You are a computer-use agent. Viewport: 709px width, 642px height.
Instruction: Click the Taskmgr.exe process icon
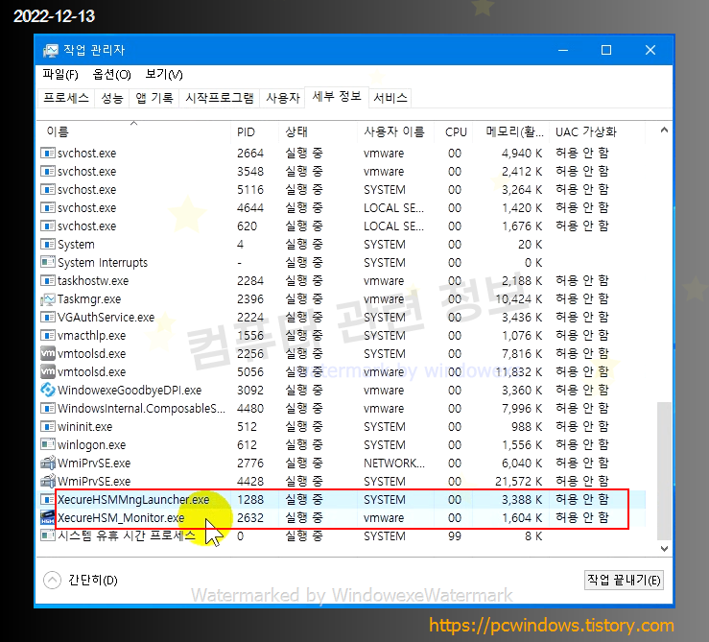(x=47, y=299)
